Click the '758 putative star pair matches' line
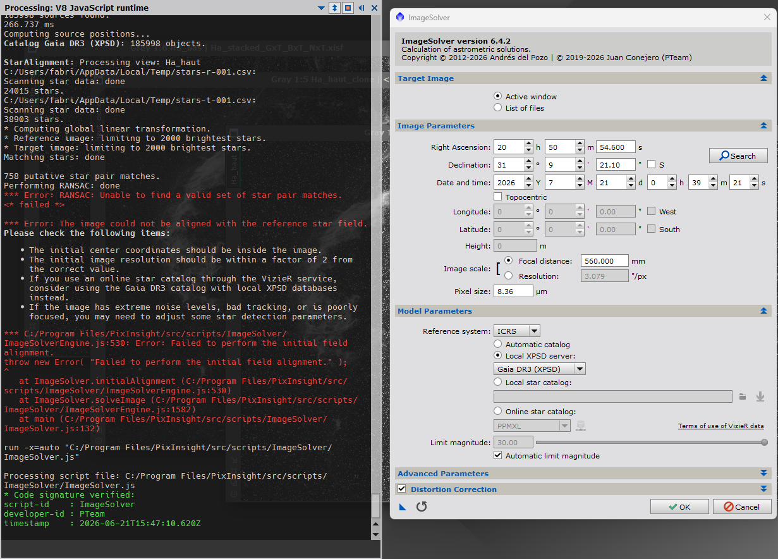Screen dimensions: 778x559 [82, 176]
